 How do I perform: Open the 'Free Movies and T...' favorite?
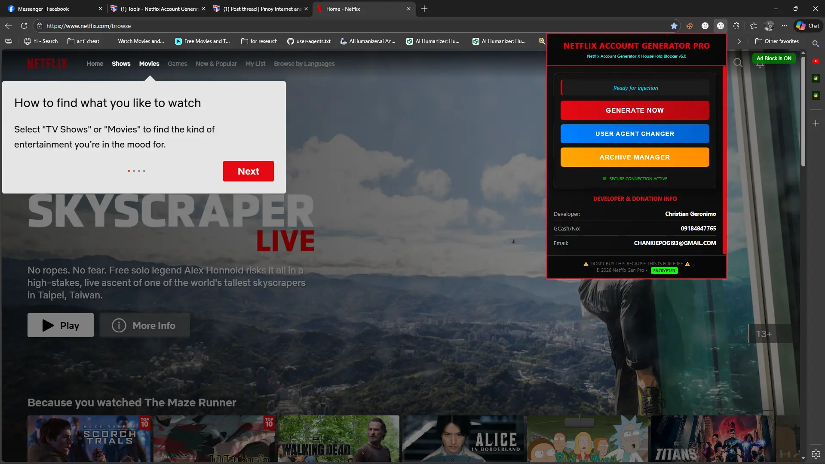(x=202, y=41)
